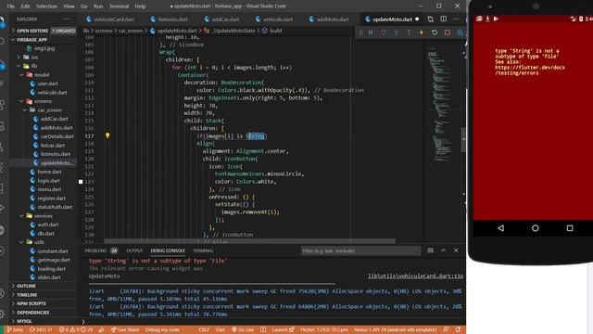Click the git sync status item

tap(41, 330)
